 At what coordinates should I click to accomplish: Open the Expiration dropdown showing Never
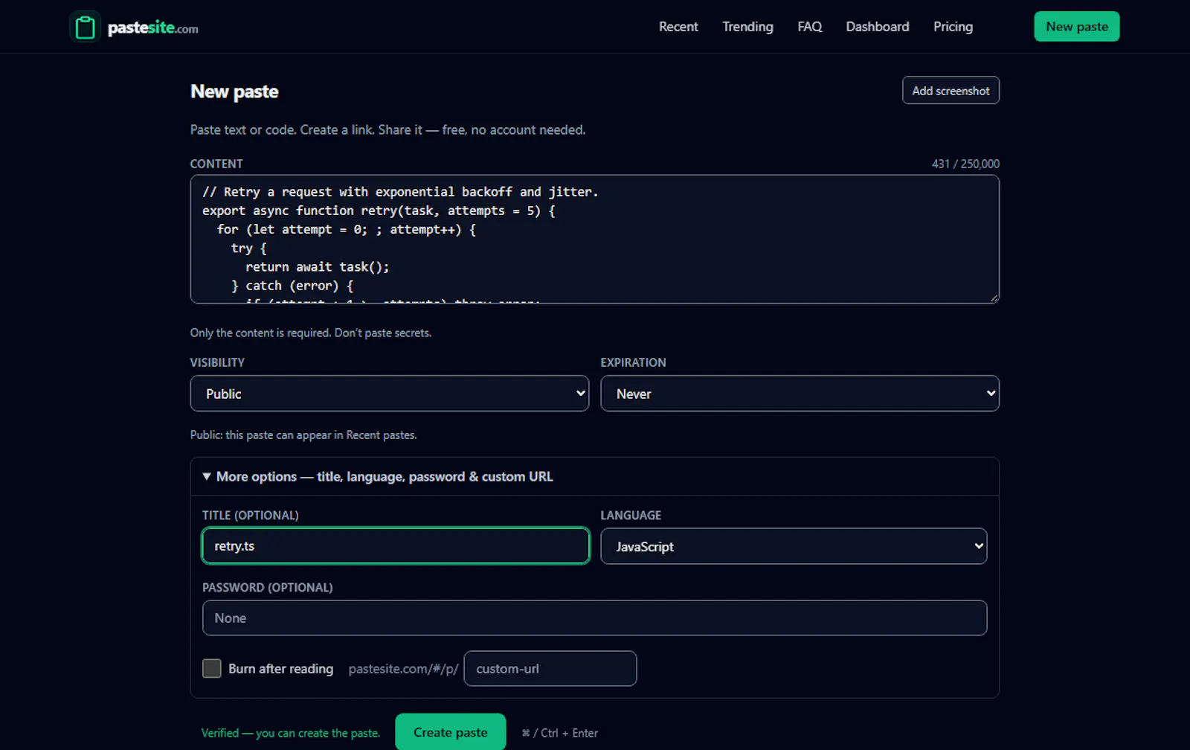point(800,394)
